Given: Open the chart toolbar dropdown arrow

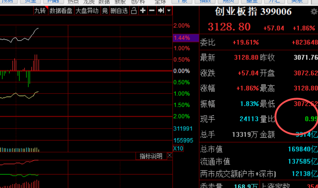Looking at the screenshot, I should [169, 11].
